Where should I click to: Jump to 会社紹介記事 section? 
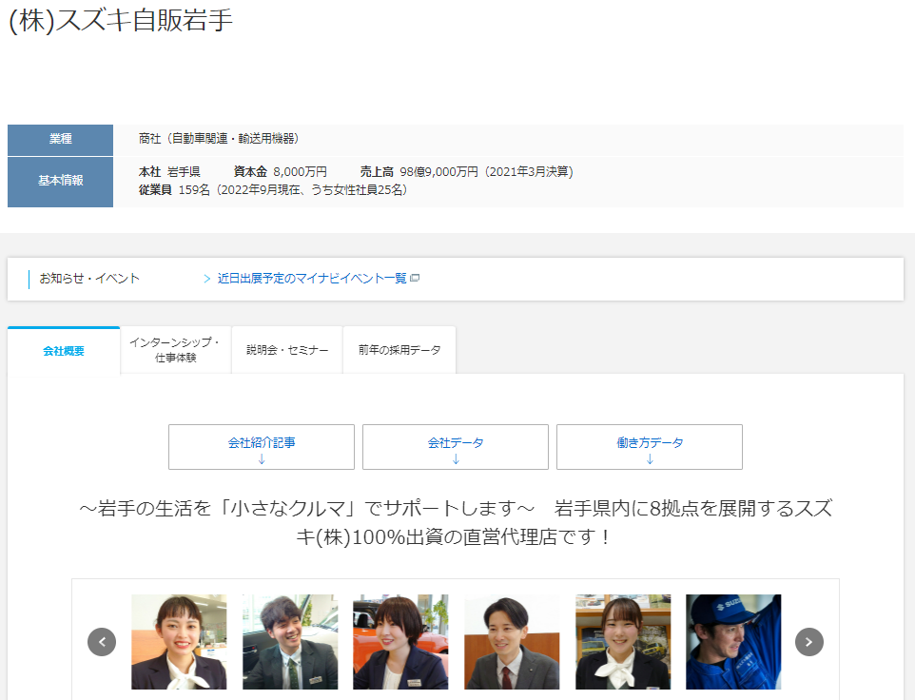tap(262, 447)
